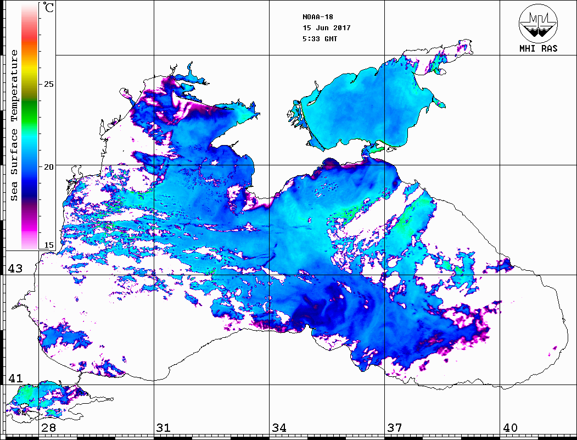Pick the green band of the color scale

click(30, 112)
